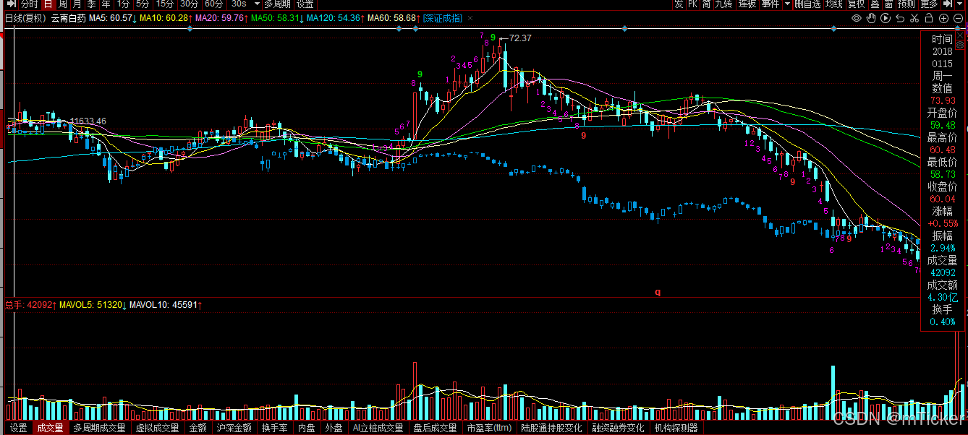Open 多周期 multi-period view
The image size is (968, 435).
tap(277, 4)
